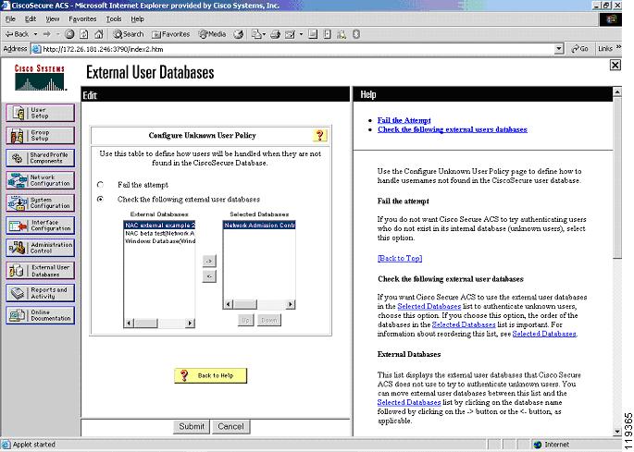This screenshot has width=634, height=452.
Task: Click the History toolbar icon
Action: (239, 34)
